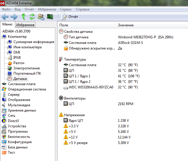Screen dimensions: 188x161
Task: Click the Мультимедиа speaker icon
Action: (4, 105)
